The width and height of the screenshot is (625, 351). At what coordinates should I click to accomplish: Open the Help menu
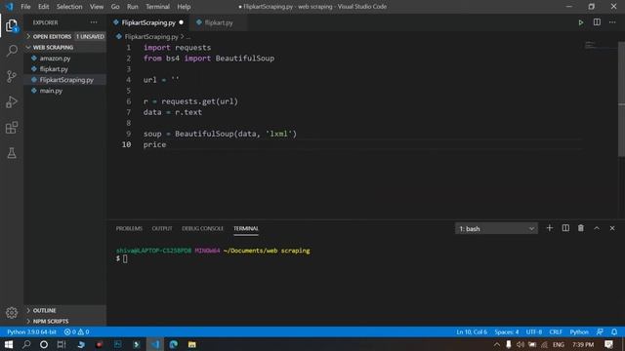coord(184,7)
